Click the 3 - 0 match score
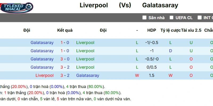213x106 pixels. [x=65, y=59]
